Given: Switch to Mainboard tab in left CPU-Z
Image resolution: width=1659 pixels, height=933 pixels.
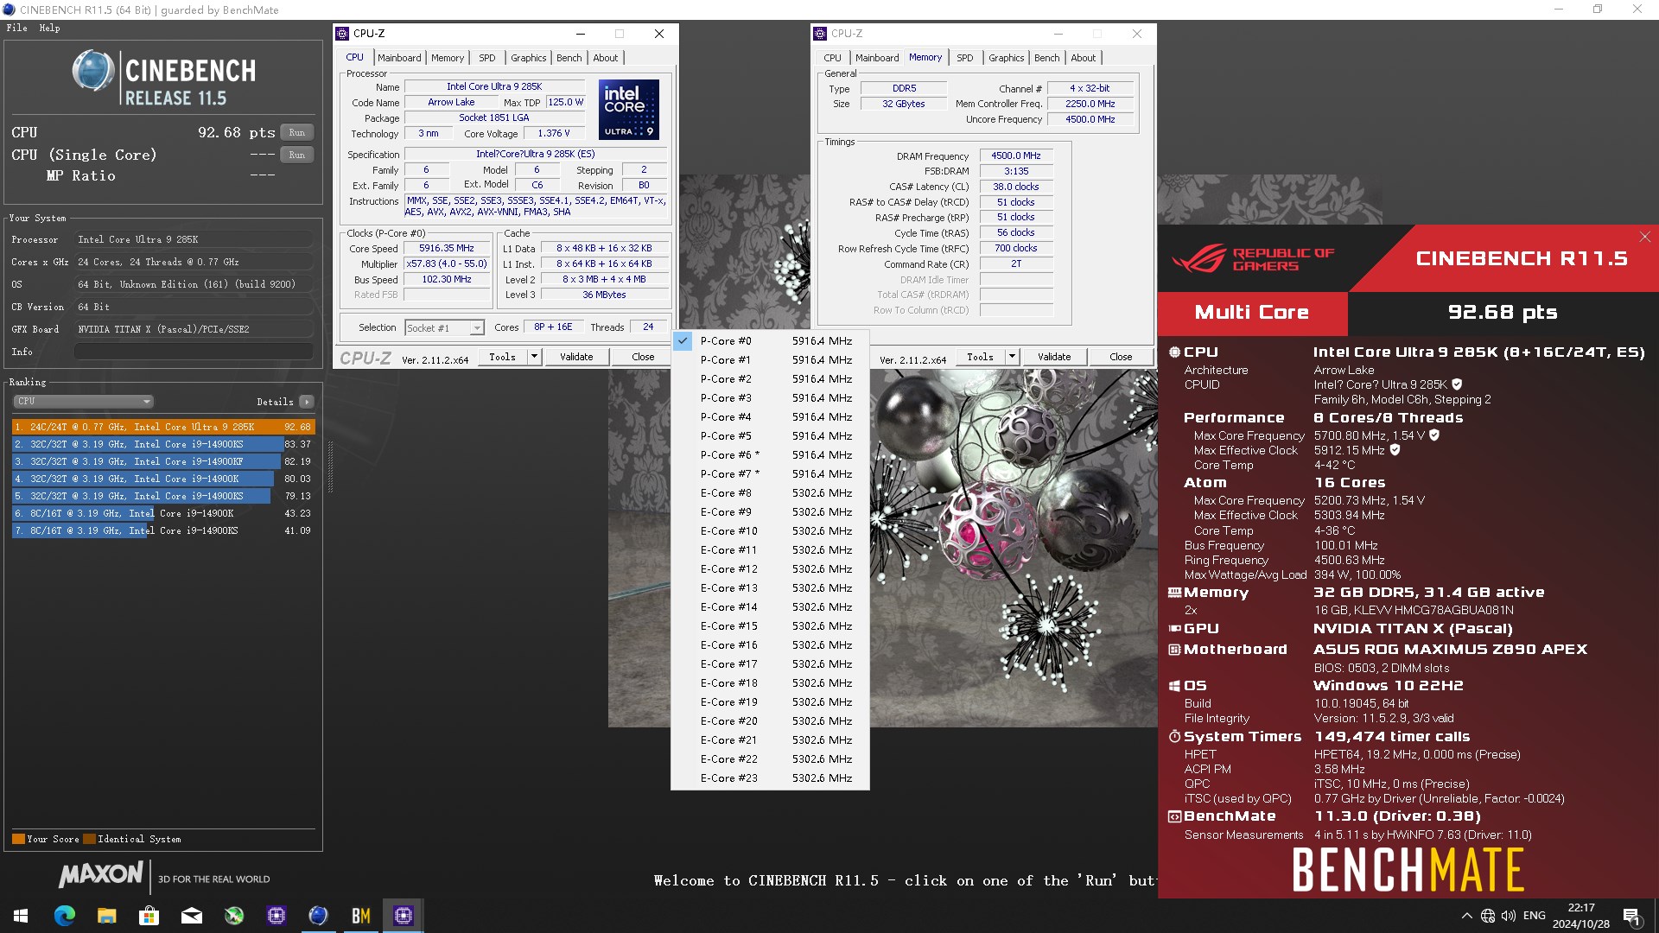Looking at the screenshot, I should [x=399, y=58].
